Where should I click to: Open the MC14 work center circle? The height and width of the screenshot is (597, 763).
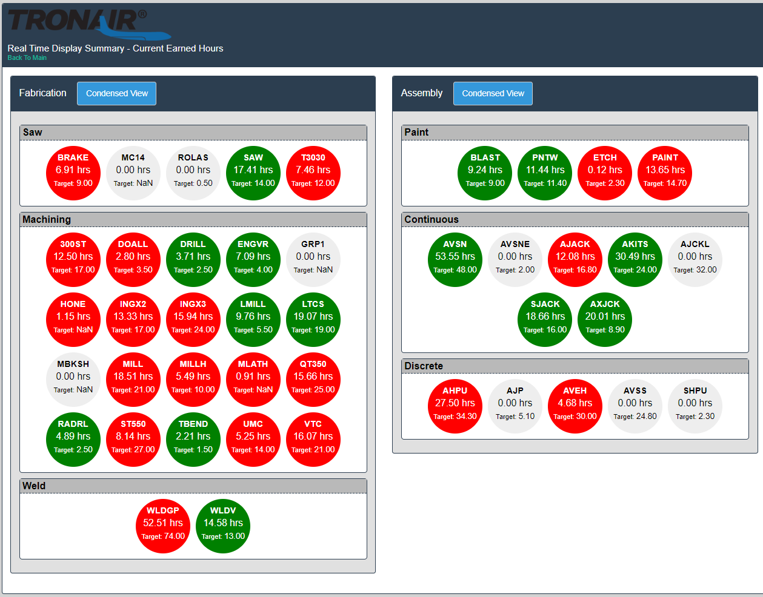click(x=133, y=173)
